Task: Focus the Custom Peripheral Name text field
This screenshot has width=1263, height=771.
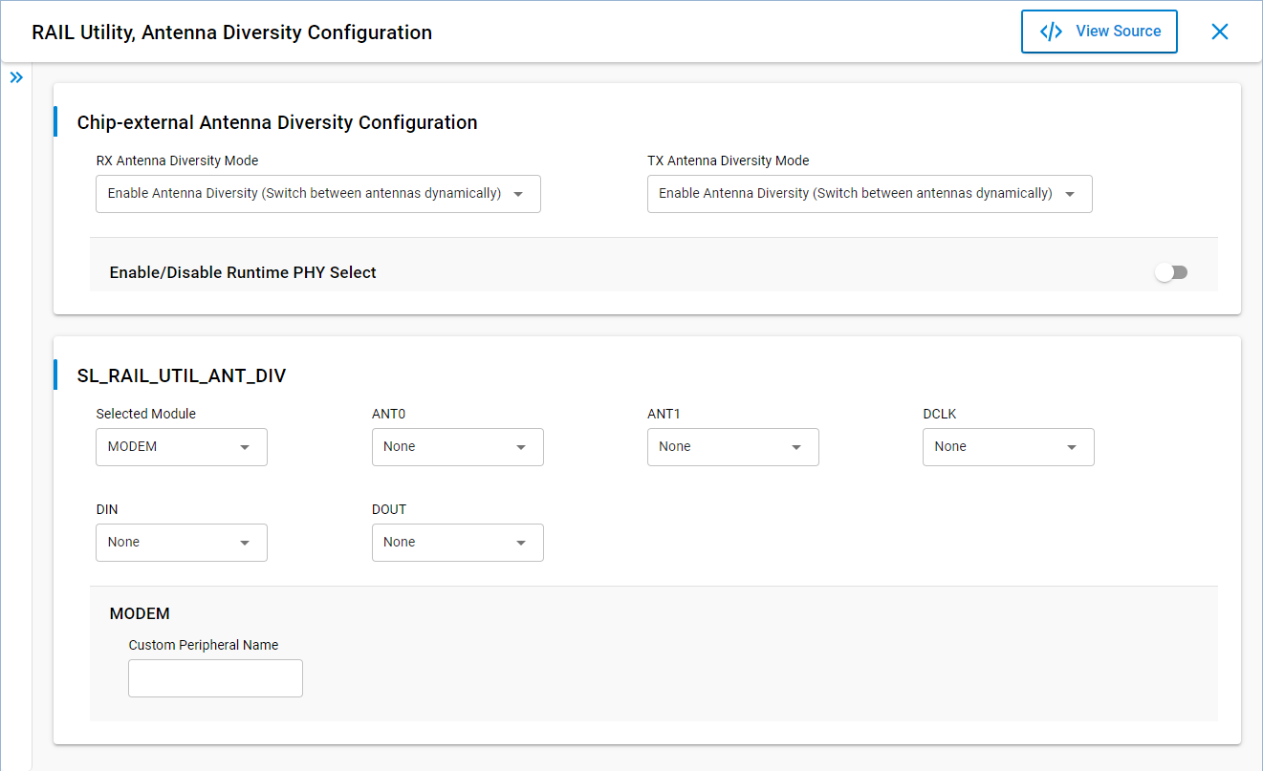Action: click(x=215, y=678)
